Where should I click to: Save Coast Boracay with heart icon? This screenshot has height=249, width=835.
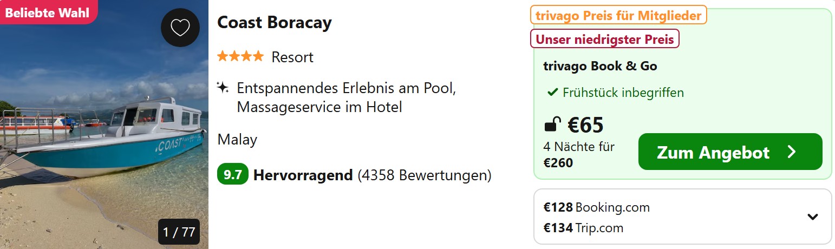180,28
